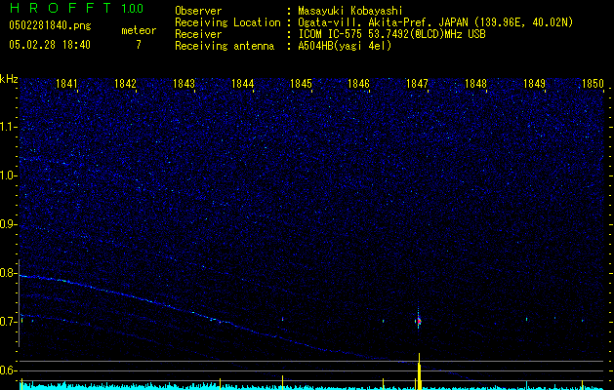Click the Receiving antenna label
Image resolution: width=614 pixels, height=390 pixels.
(225, 46)
